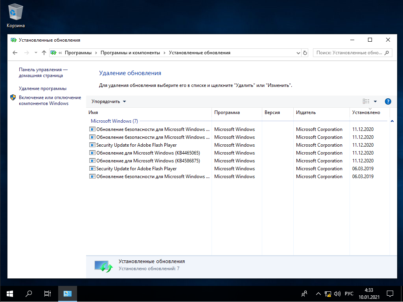The height and width of the screenshot is (302, 403).
Task: Click the 'Установленные обновления' details pane icon
Action: pyautogui.click(x=103, y=266)
